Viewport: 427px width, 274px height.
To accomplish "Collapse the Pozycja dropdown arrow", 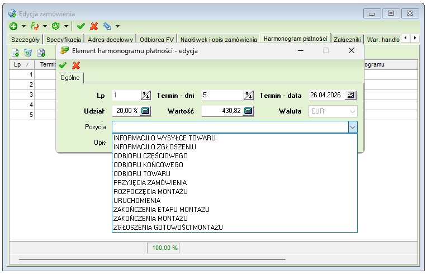I will pos(353,127).
